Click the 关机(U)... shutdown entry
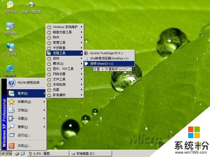 [x=26, y=146]
